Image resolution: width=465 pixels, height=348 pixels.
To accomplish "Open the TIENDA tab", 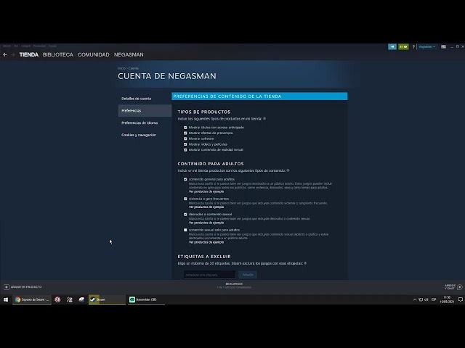I will pos(29,55).
